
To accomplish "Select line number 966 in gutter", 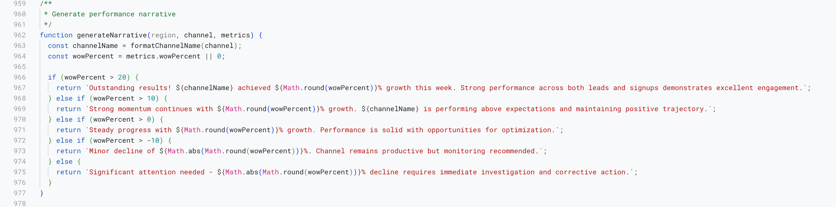I will click(x=20, y=77).
